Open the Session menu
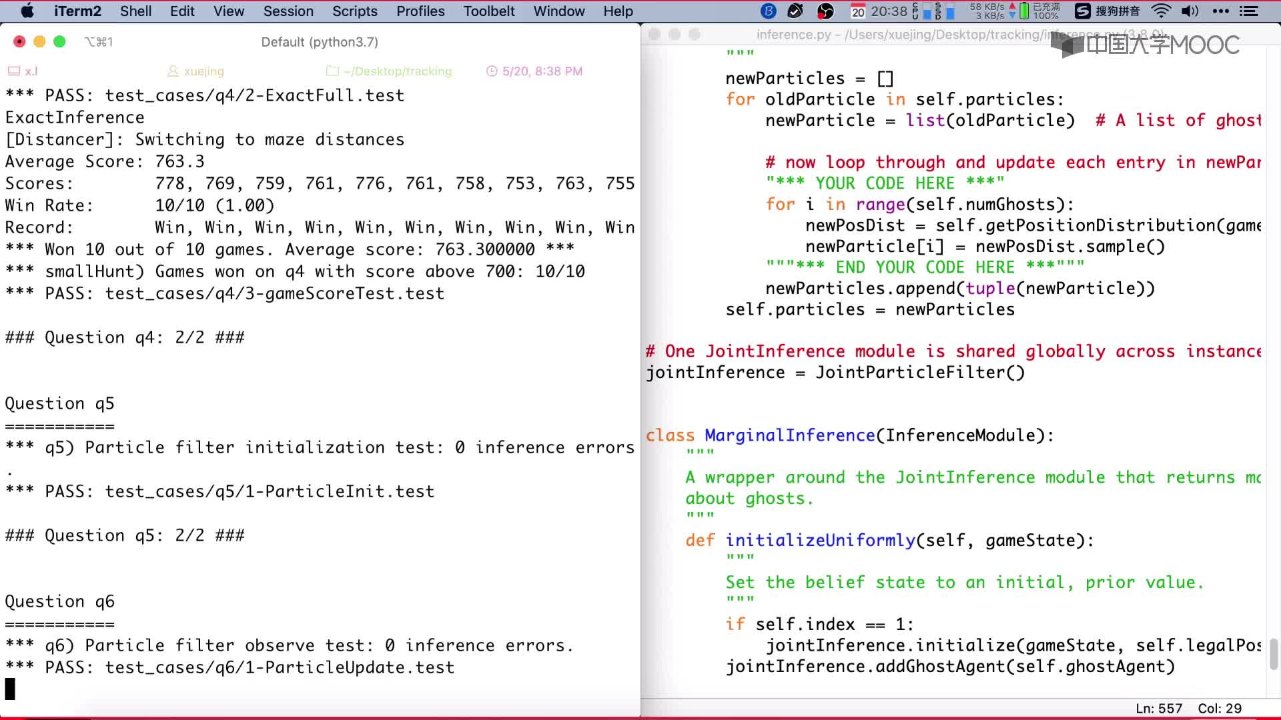This screenshot has height=720, width=1281. [x=288, y=11]
